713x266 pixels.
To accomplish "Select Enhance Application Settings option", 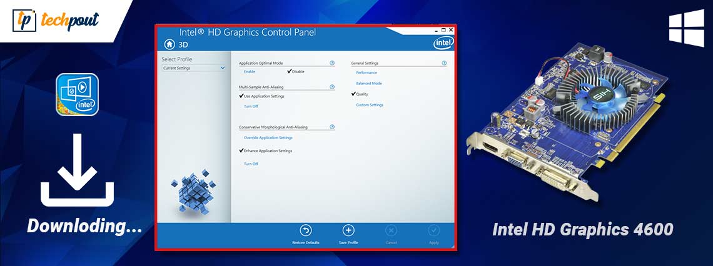I will click(266, 150).
